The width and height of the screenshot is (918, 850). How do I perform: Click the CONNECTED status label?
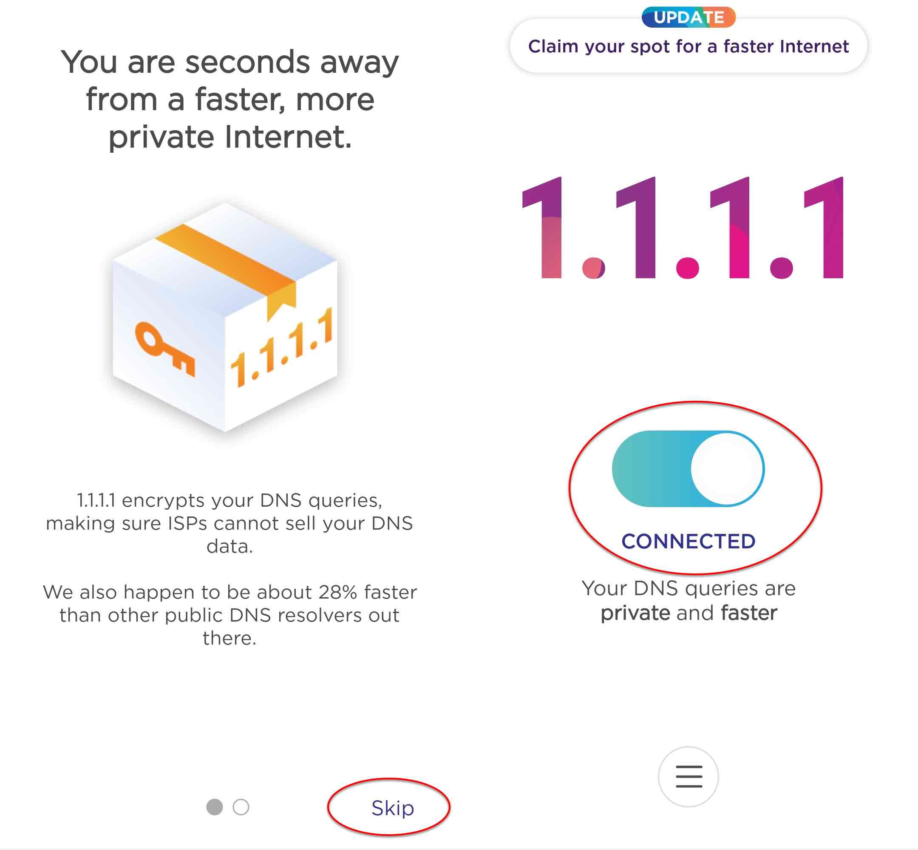688,542
